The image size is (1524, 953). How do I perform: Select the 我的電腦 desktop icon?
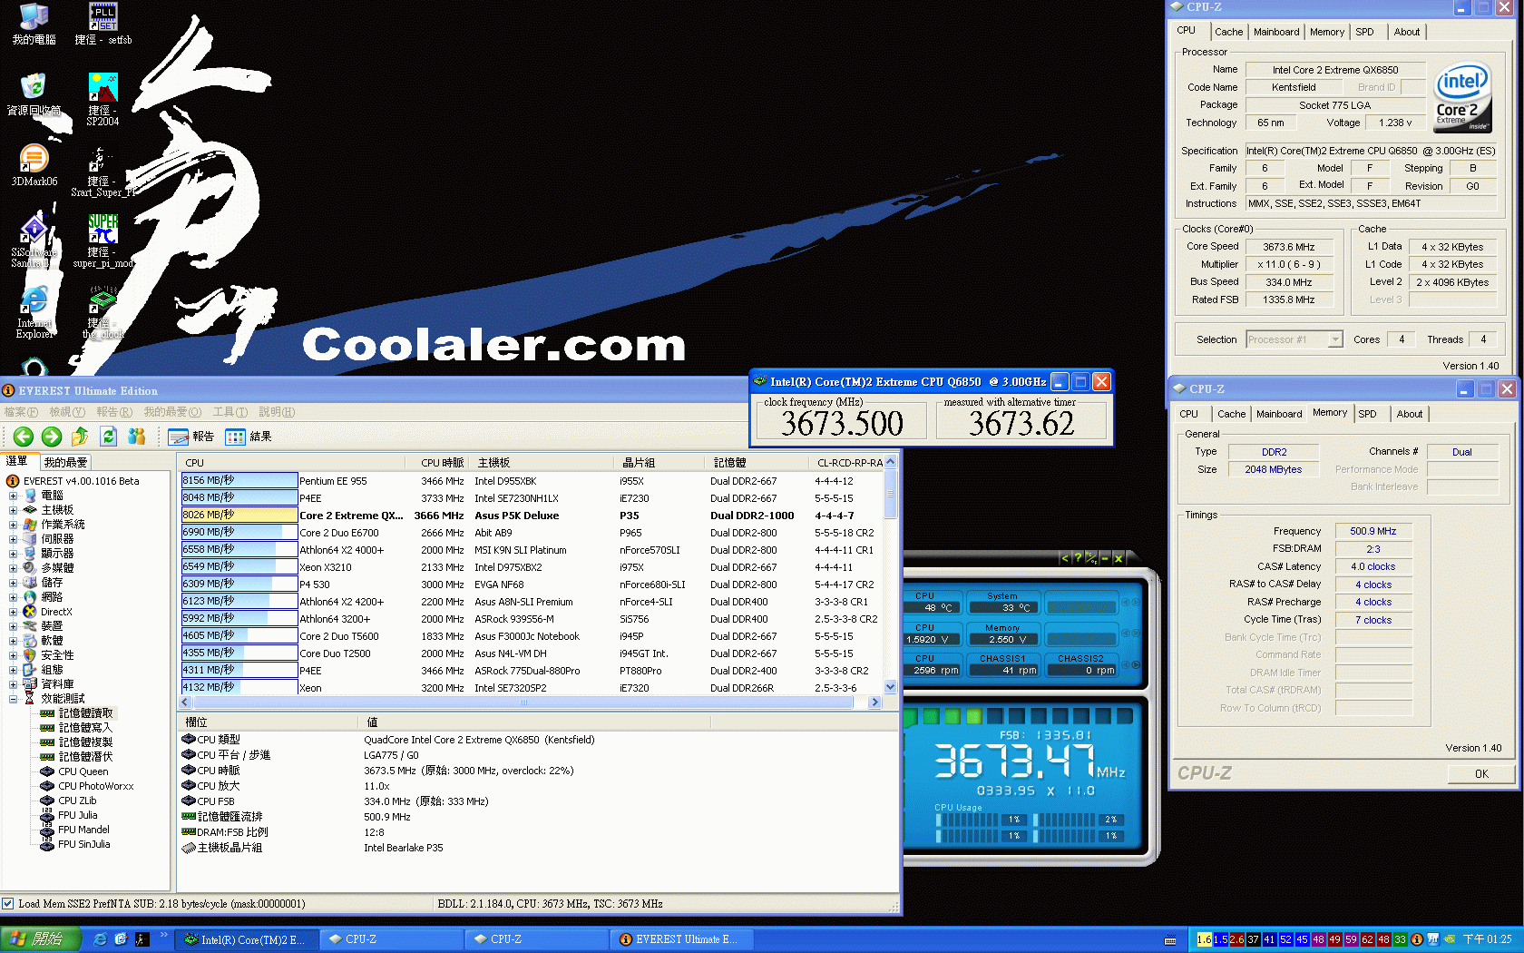click(x=34, y=25)
